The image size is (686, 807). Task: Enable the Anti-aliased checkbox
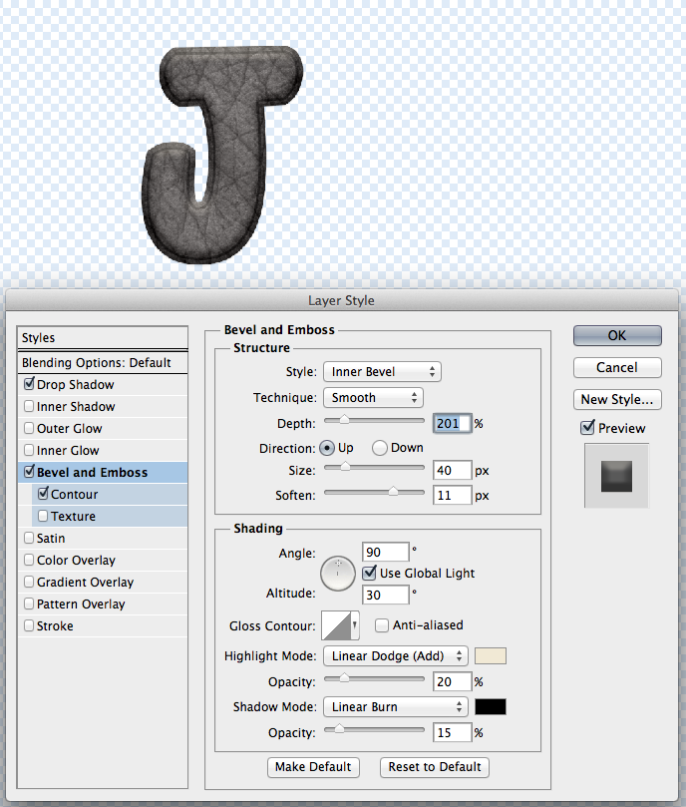[381, 625]
